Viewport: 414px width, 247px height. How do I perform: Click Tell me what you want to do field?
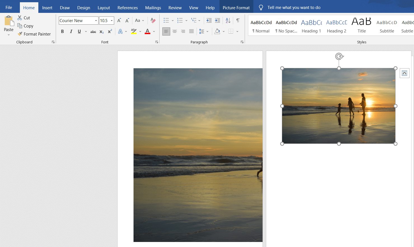point(294,8)
